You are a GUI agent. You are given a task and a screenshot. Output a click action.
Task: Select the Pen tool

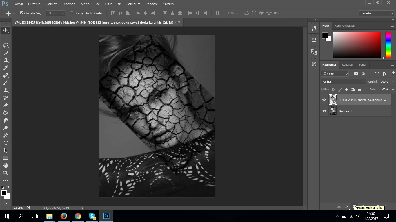pyautogui.click(x=6, y=135)
